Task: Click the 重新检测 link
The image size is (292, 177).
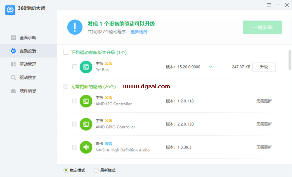Action: point(139,32)
